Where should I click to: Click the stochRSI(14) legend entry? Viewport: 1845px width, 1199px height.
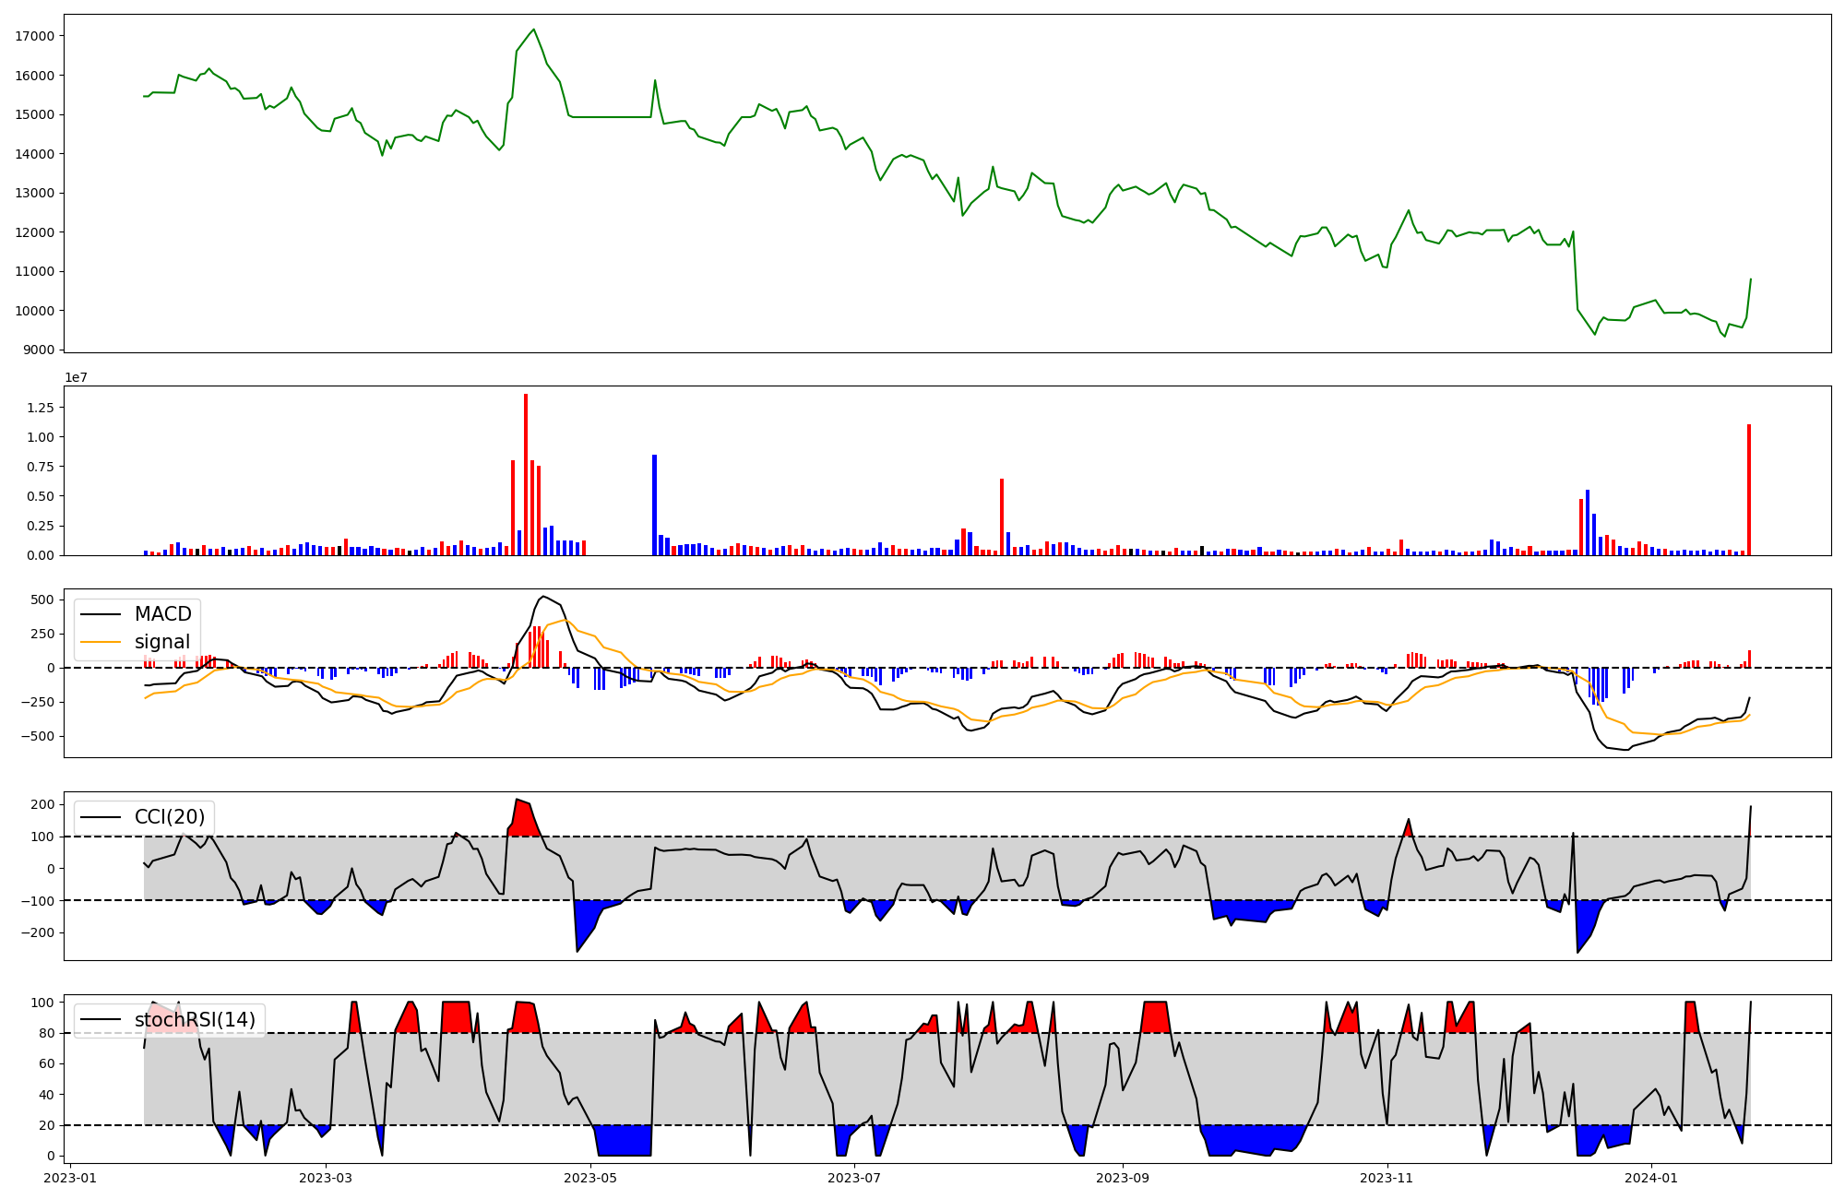(x=194, y=1020)
